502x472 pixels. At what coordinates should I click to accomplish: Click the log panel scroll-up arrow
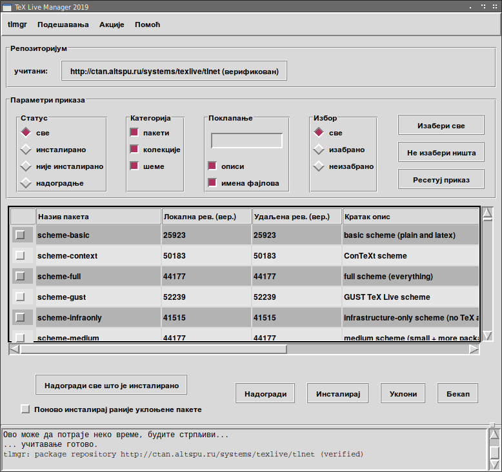494,435
